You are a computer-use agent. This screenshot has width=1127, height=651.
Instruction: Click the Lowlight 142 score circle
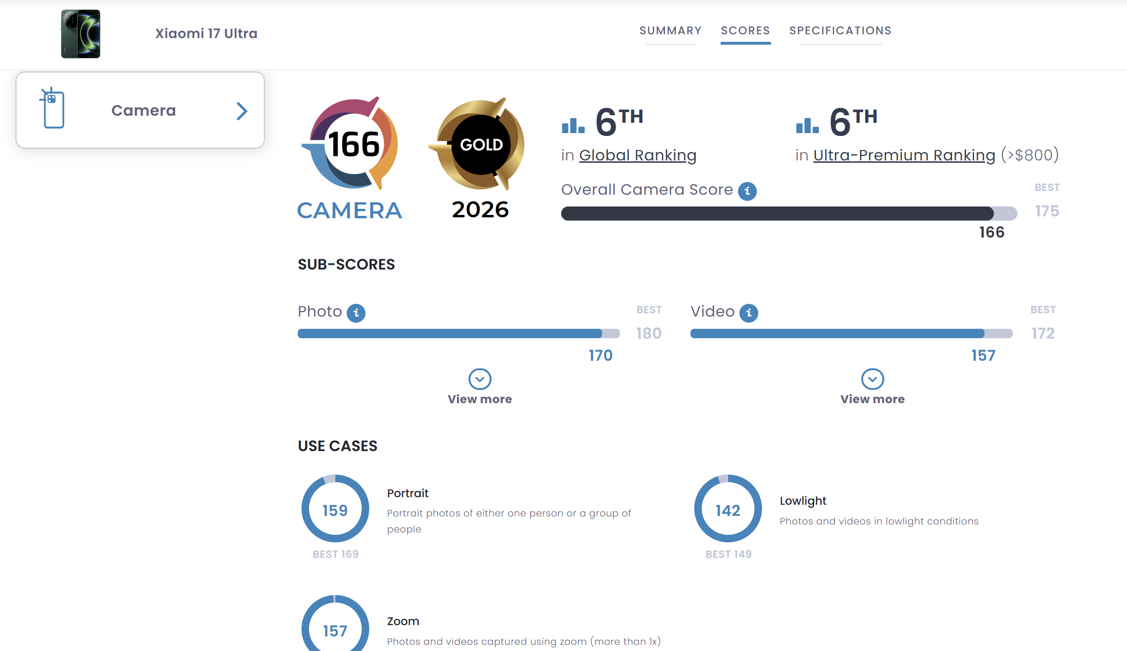728,509
